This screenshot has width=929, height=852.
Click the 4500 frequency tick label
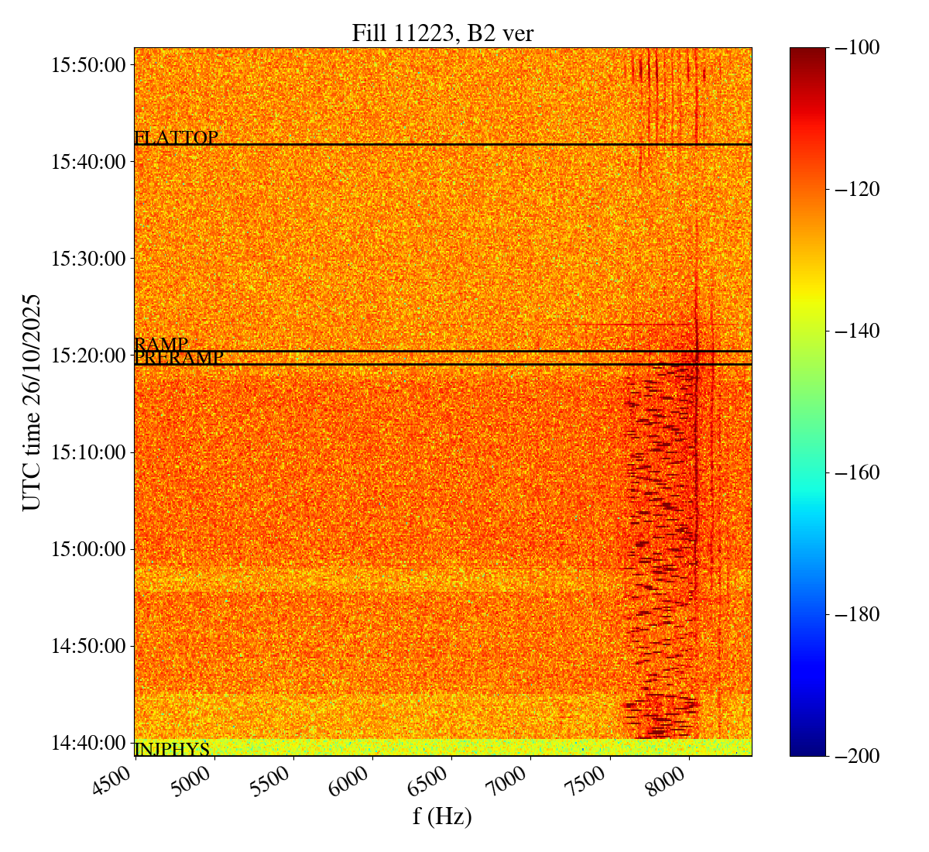(x=118, y=784)
